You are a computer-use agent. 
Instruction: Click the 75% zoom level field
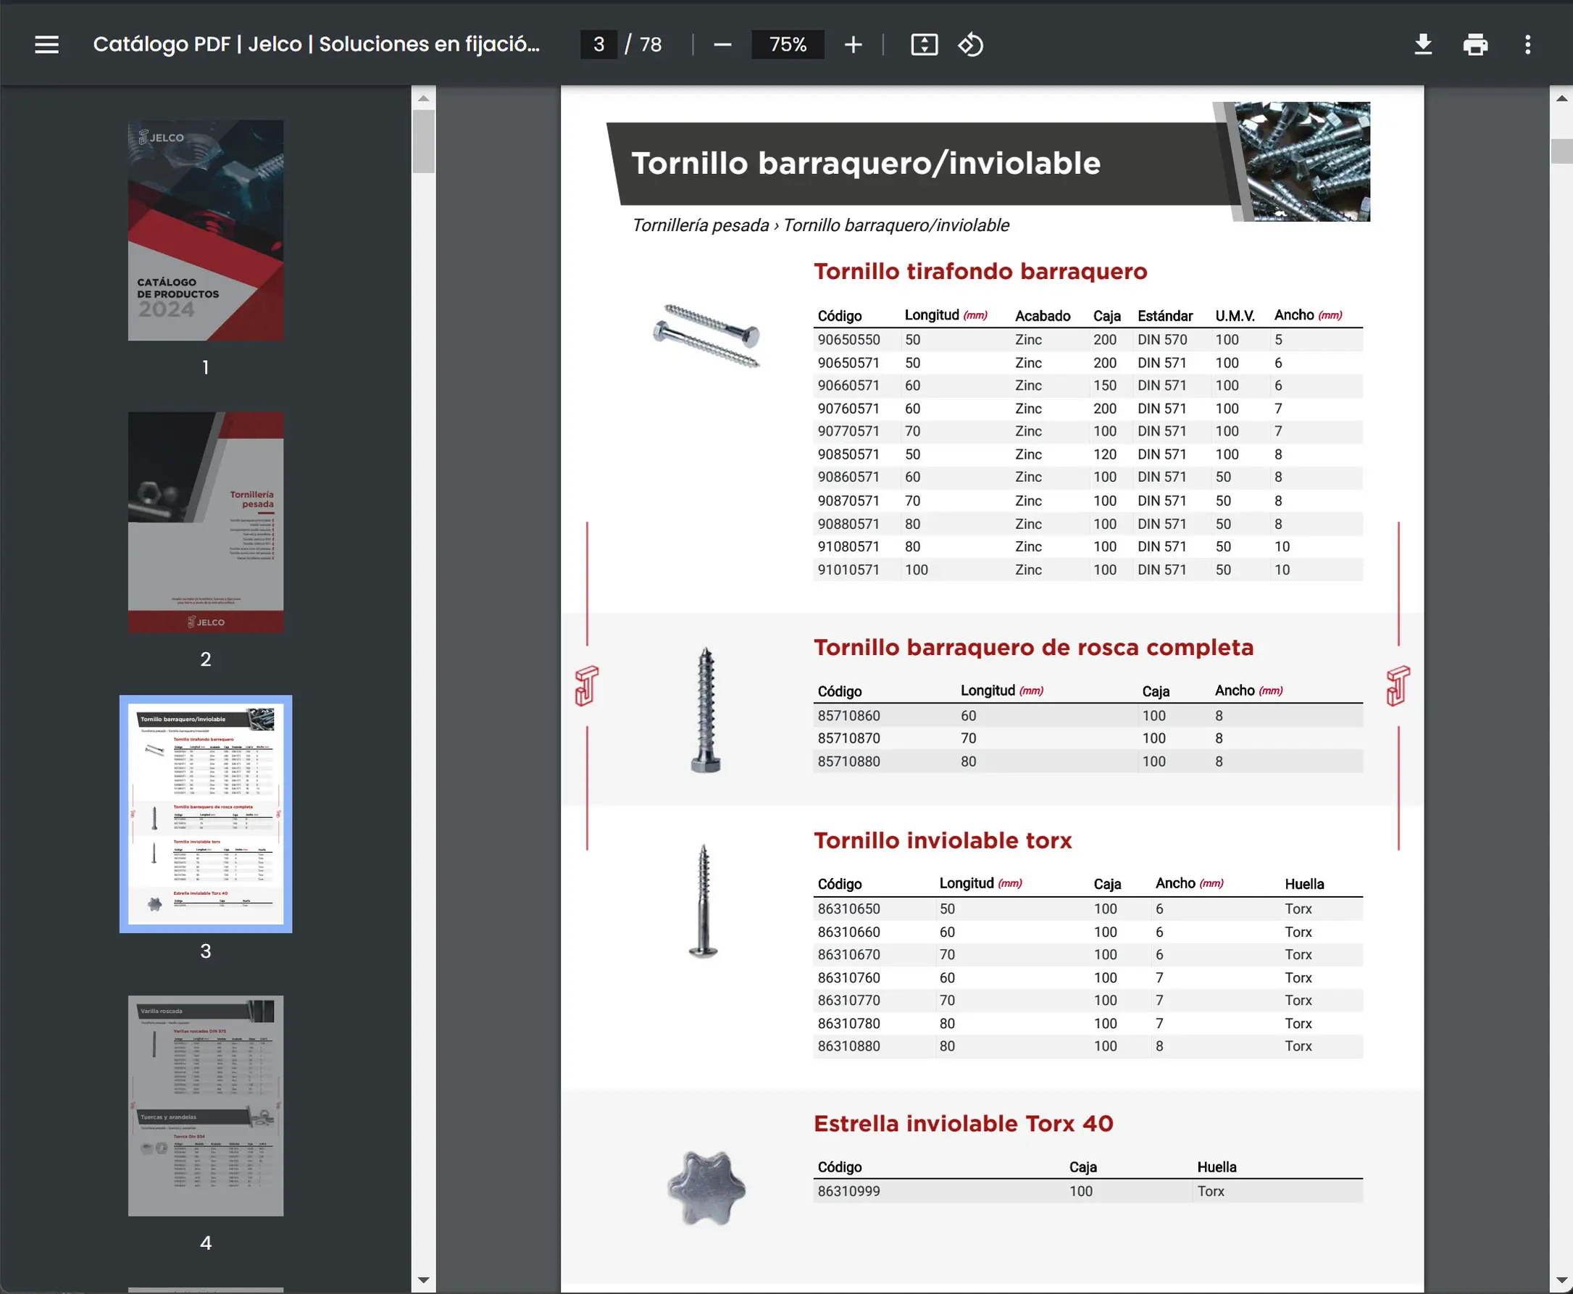[788, 45]
